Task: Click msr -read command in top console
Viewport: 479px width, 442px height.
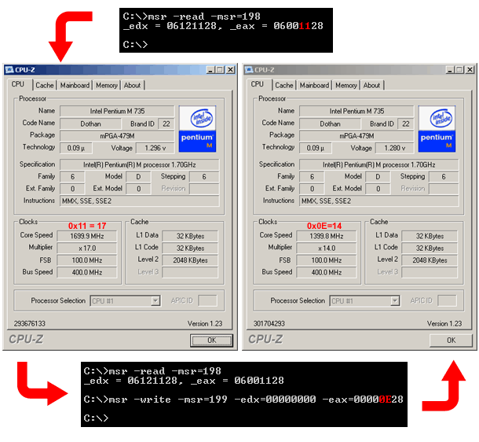Action: [192, 17]
